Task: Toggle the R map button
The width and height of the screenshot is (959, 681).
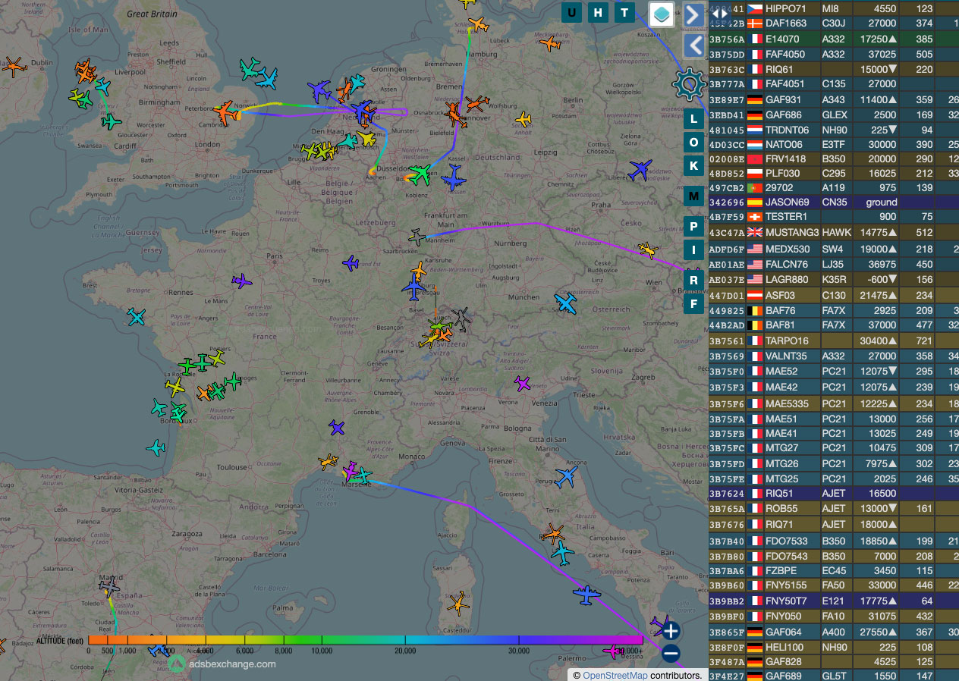Action: [693, 280]
